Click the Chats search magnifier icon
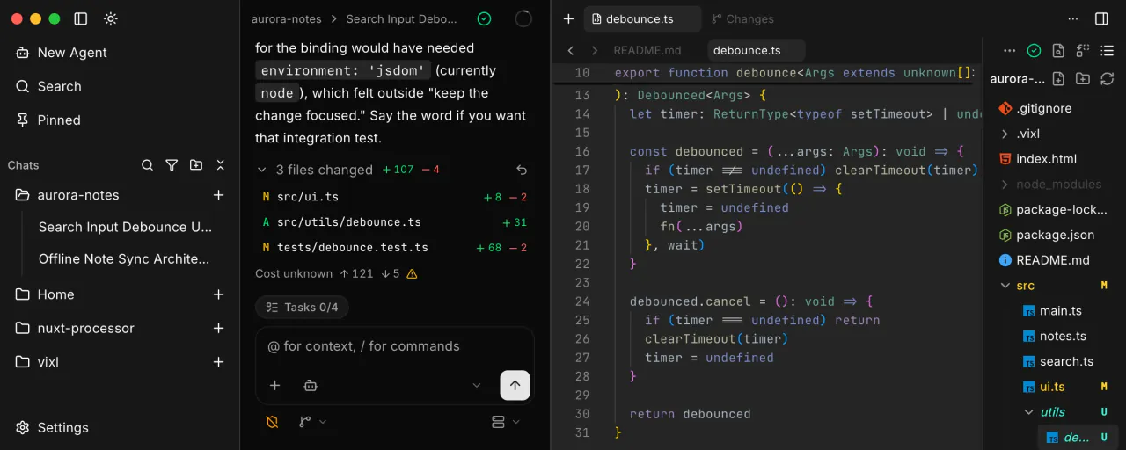The height and width of the screenshot is (450, 1126). pyautogui.click(x=148, y=165)
